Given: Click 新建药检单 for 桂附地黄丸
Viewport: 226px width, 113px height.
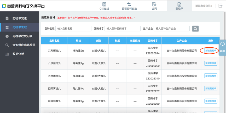Looking at the screenshot, I should 211,101.
